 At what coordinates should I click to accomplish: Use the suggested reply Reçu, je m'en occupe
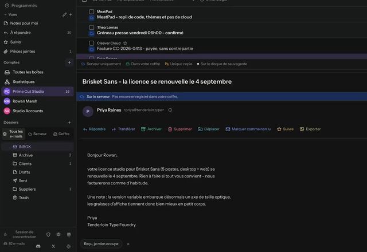click(x=101, y=244)
